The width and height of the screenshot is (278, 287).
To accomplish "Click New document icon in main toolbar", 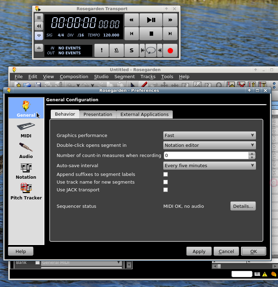I will [x=18, y=85].
